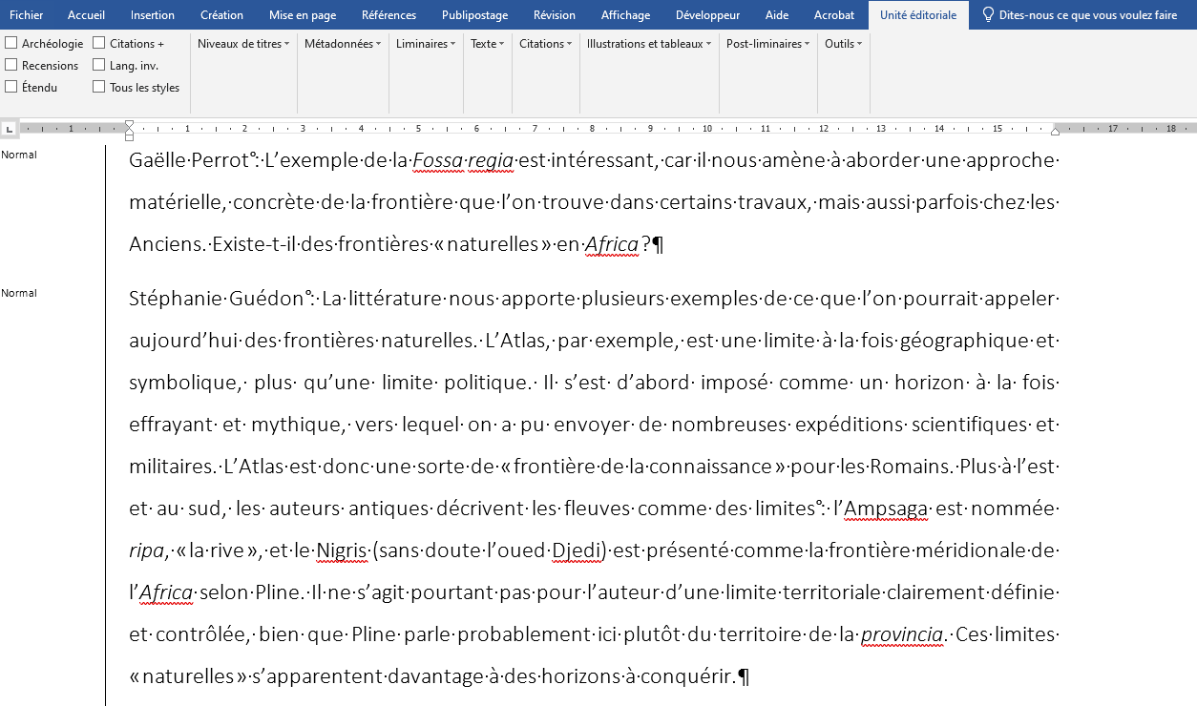Screen dimensions: 1197x706
Task: Toggle the Tous les styles checkbox
Action: click(x=99, y=87)
